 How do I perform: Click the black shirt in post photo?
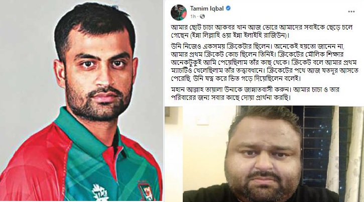click(260, 196)
